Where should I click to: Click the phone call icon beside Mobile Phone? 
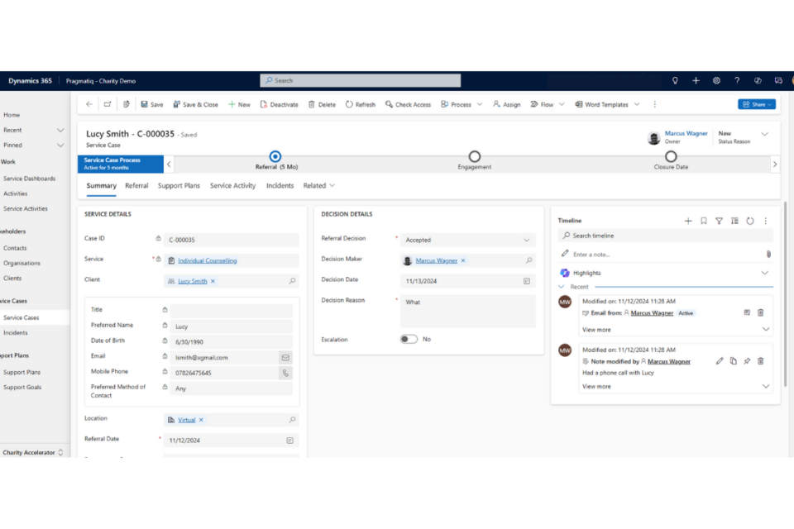click(x=285, y=373)
